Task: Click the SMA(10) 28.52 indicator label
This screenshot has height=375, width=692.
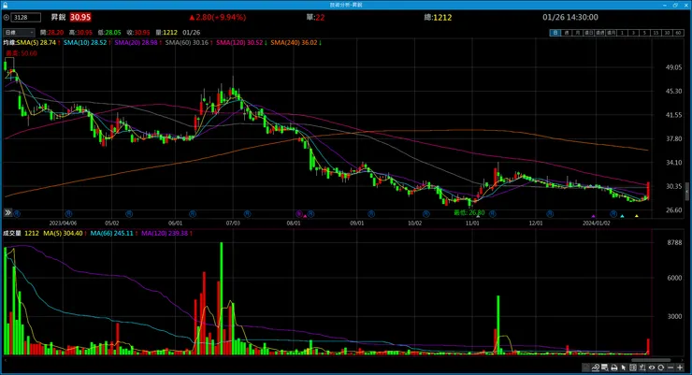Action: [x=86, y=42]
